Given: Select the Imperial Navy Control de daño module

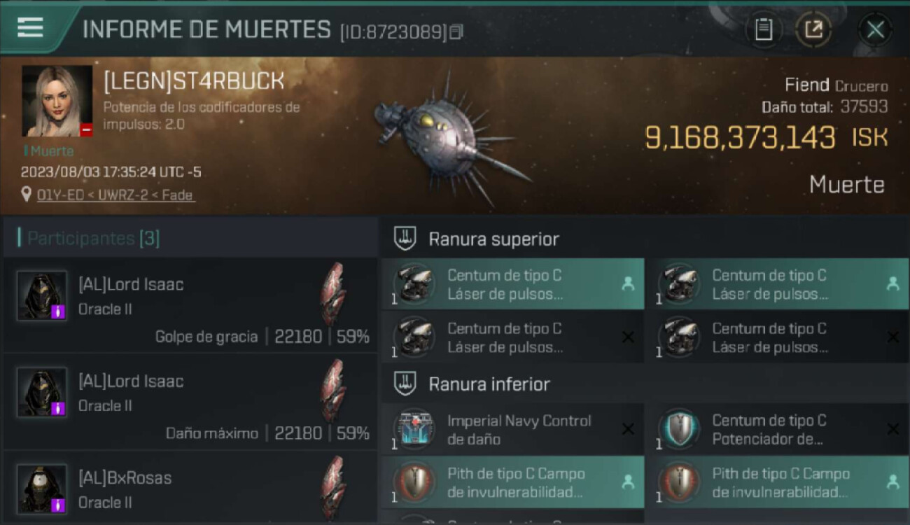Looking at the screenshot, I should pyautogui.click(x=513, y=430).
